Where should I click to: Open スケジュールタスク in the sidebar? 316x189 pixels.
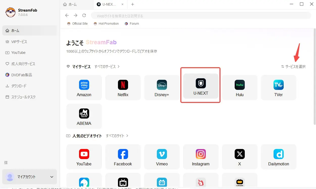pyautogui.click(x=30, y=97)
